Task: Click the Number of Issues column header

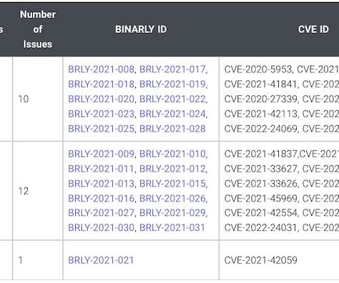Action: 38,29
